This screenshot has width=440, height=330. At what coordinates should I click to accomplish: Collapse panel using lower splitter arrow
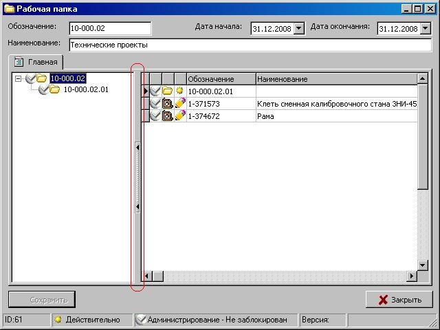137,207
